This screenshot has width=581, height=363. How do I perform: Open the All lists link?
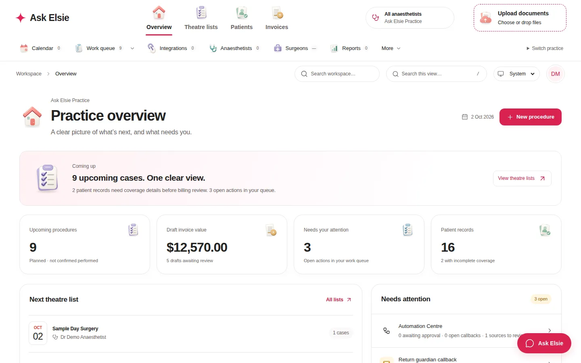click(339, 300)
